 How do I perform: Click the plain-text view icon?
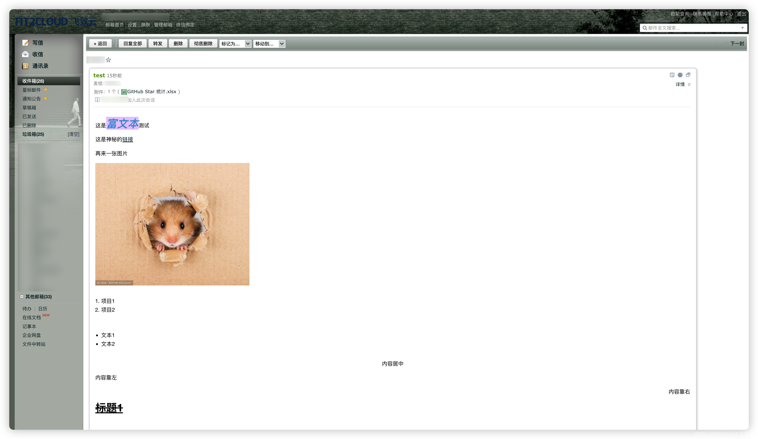point(672,75)
